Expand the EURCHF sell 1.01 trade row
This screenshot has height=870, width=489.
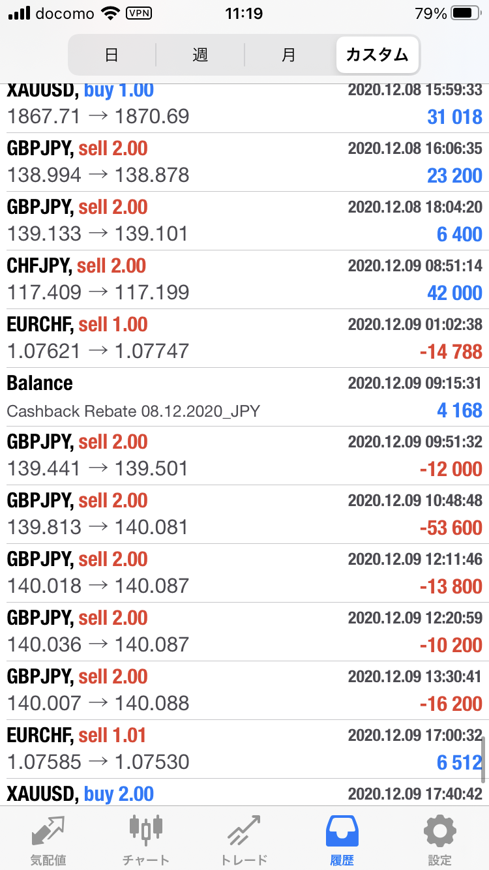click(x=244, y=749)
